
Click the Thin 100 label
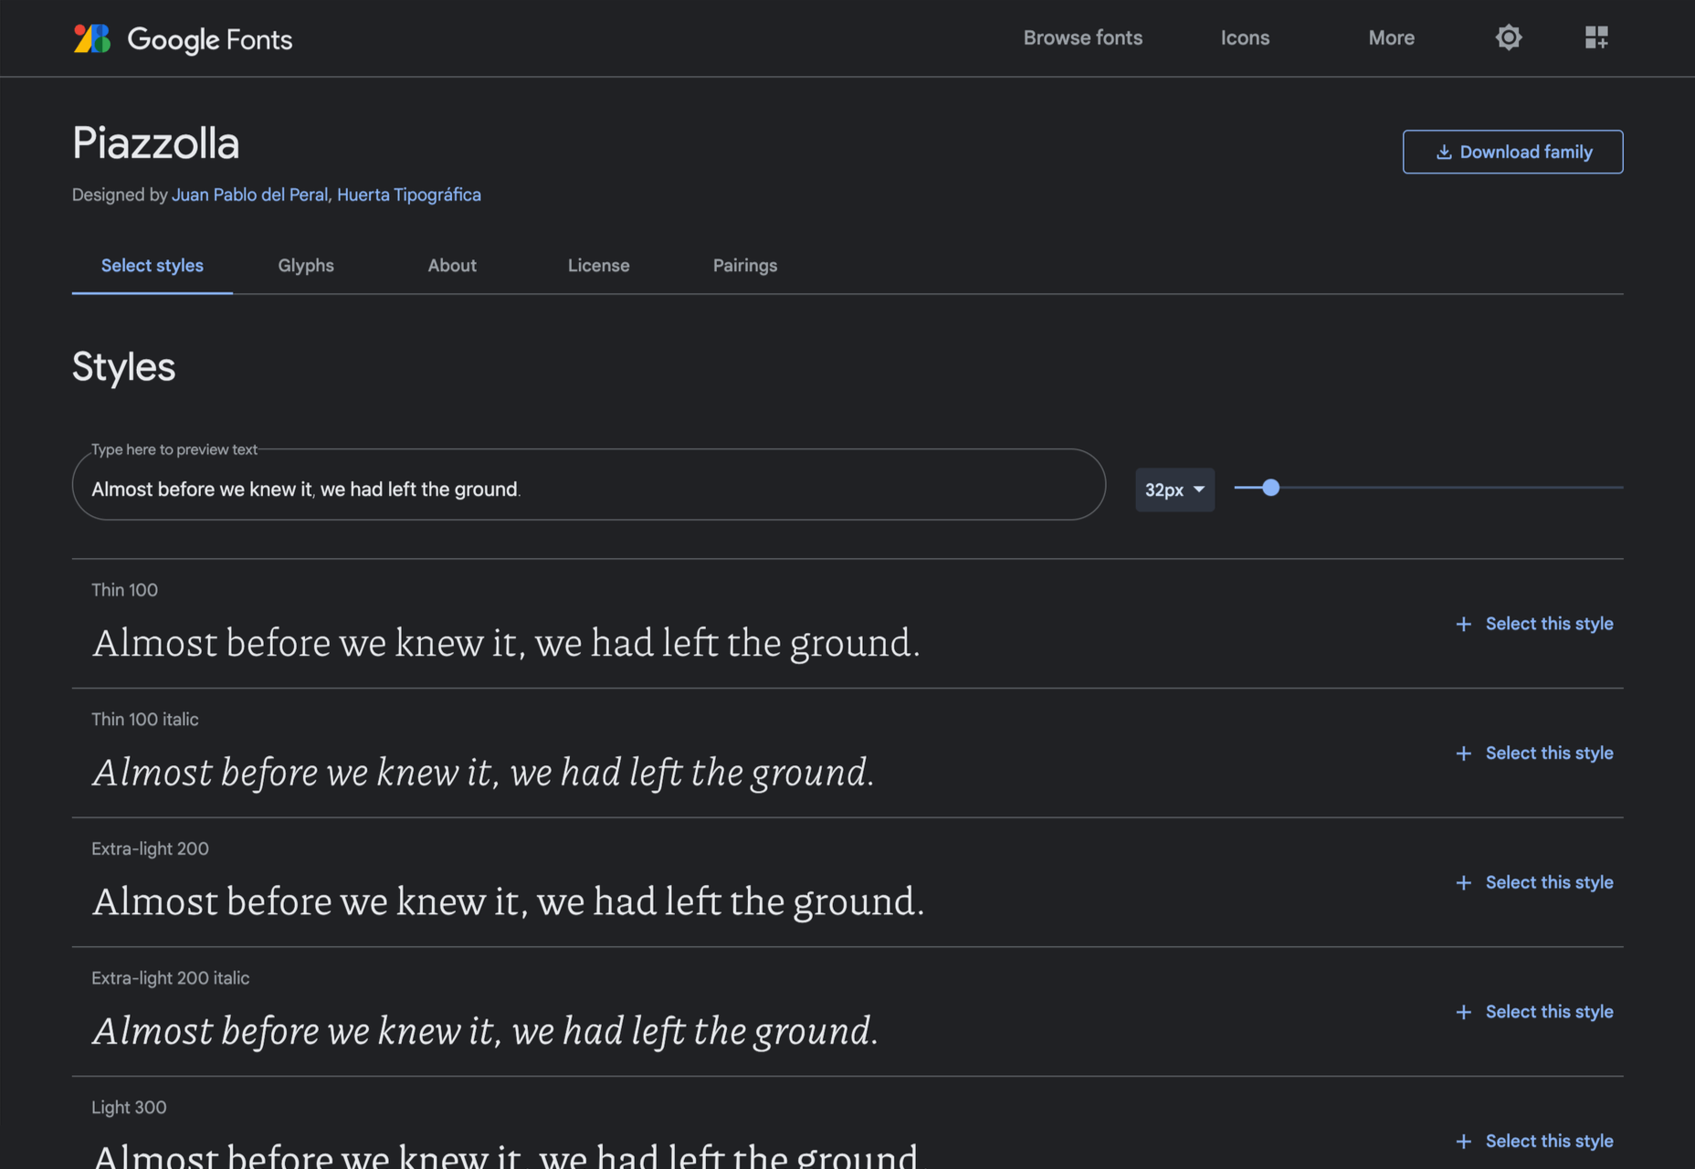(x=124, y=590)
